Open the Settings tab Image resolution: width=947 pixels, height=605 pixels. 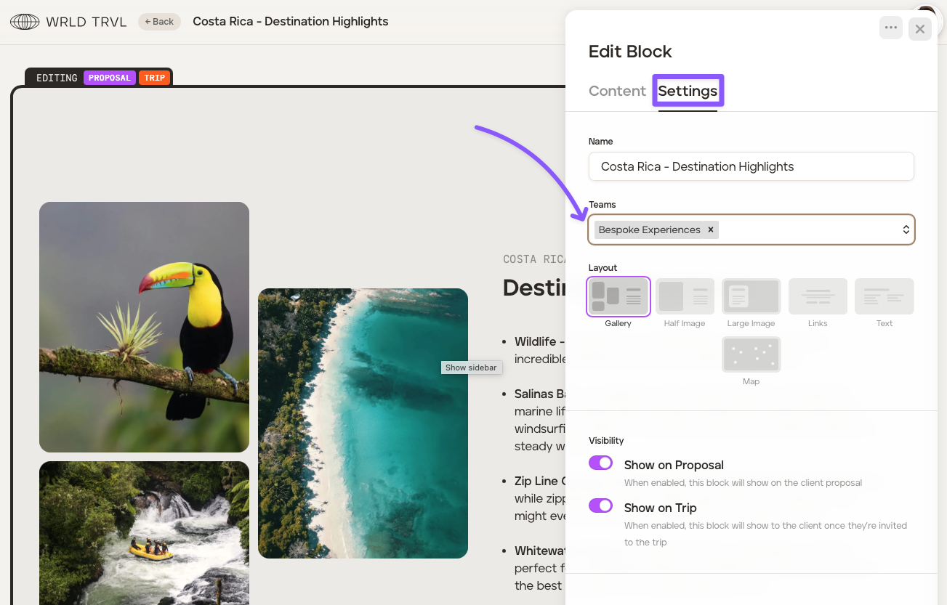click(688, 91)
